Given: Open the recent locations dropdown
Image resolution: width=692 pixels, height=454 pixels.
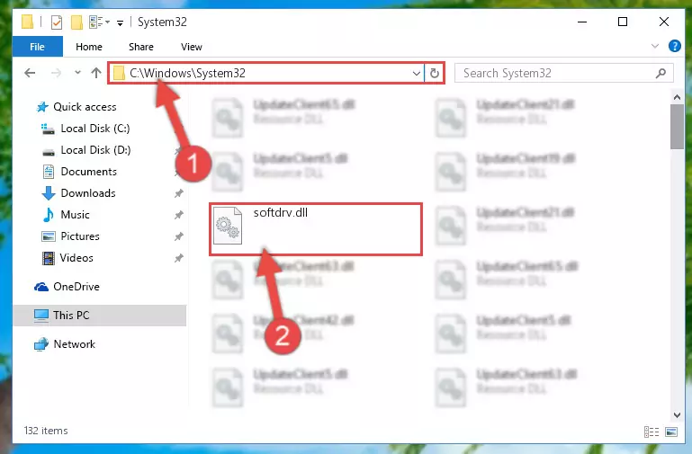Looking at the screenshot, I should [77, 72].
